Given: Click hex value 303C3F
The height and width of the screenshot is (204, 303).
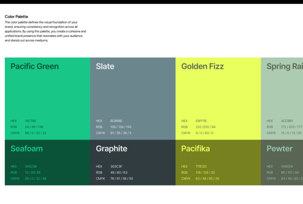Looking at the screenshot, I should click(116, 167).
